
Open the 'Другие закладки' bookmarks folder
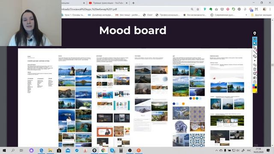[x=261, y=15]
